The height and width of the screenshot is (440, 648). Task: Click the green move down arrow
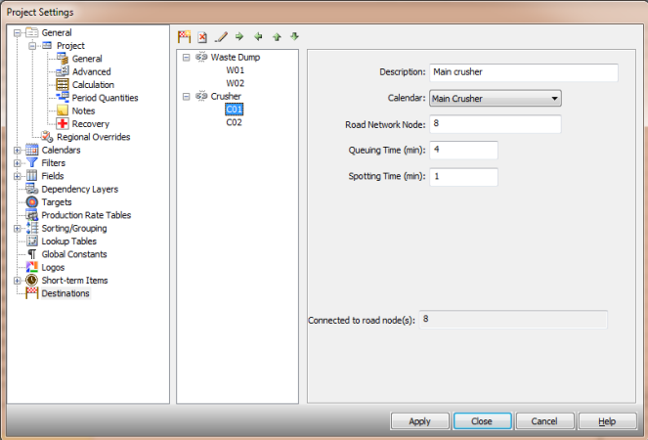[294, 37]
